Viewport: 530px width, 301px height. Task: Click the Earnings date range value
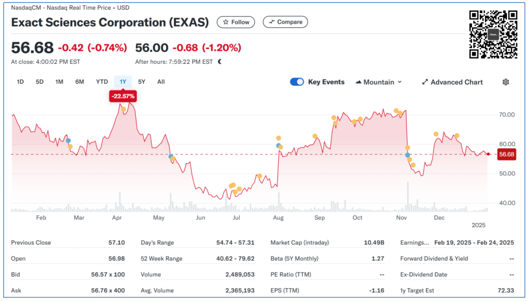pyautogui.click(x=474, y=243)
